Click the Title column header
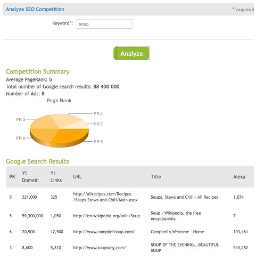Viewport: 256px width, 261px height. (156, 177)
